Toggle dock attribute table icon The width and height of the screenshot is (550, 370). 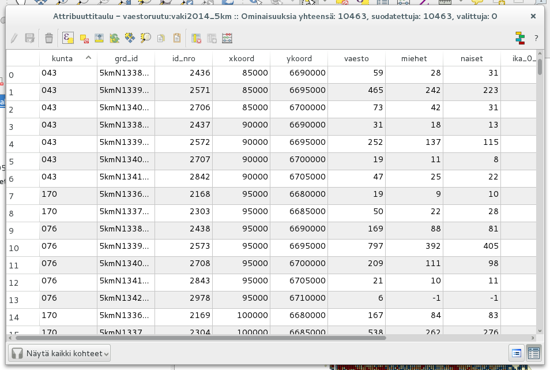click(520, 38)
